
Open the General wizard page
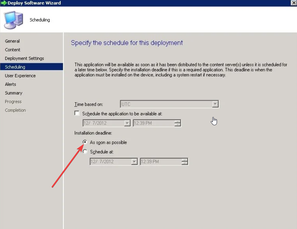pos(12,41)
